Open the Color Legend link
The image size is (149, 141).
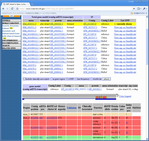pos(125,96)
